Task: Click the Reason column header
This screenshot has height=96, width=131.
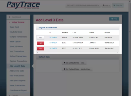Action: (x=107, y=32)
